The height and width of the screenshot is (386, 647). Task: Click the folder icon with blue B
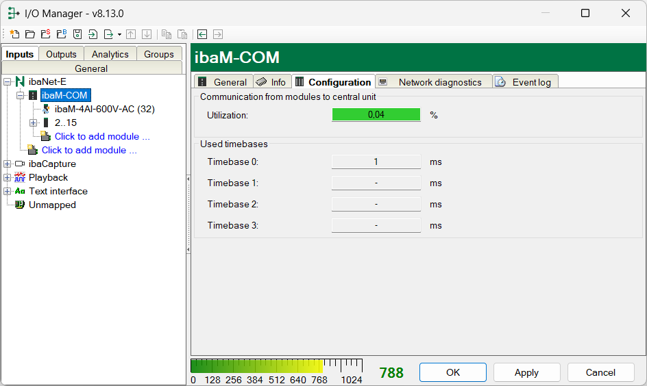(x=62, y=34)
